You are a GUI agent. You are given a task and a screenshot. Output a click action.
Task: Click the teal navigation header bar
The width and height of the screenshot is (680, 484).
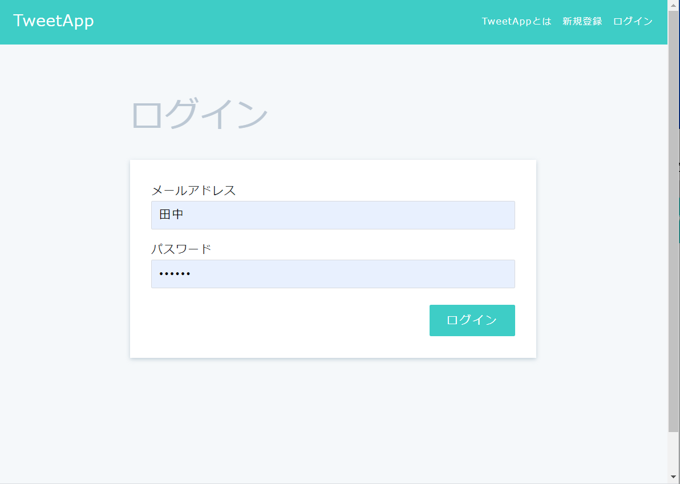coord(285,21)
